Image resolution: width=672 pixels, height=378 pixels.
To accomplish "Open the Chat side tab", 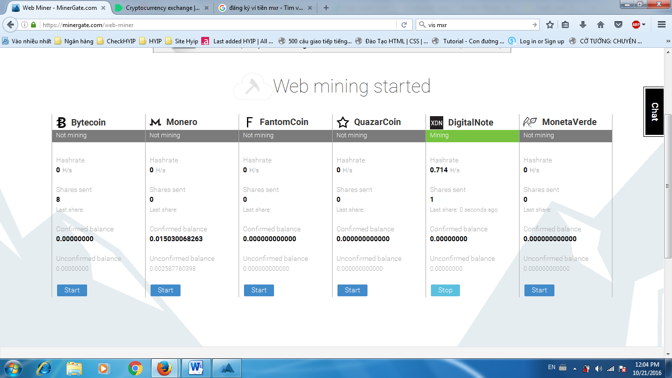I will click(655, 112).
